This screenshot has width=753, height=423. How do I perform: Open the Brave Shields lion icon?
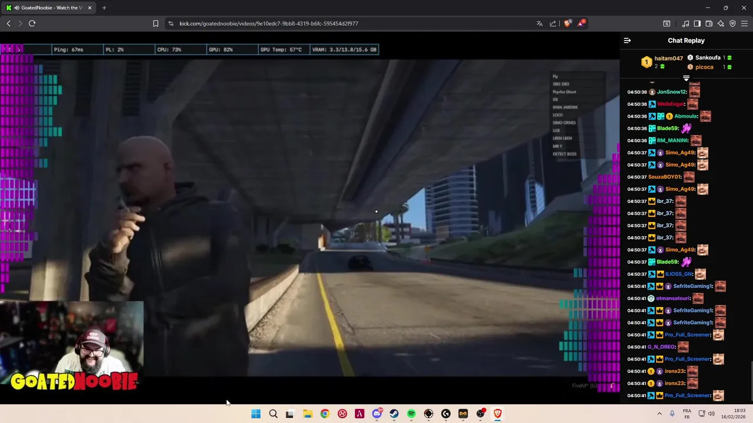coord(567,23)
